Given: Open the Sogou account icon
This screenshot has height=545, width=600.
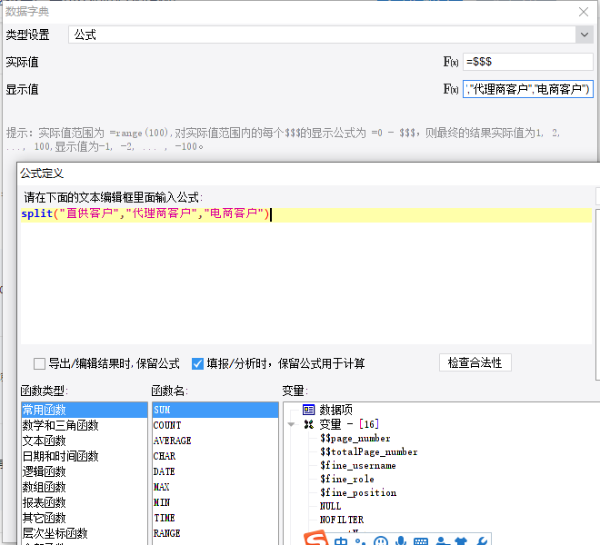Looking at the screenshot, I should point(443,540).
